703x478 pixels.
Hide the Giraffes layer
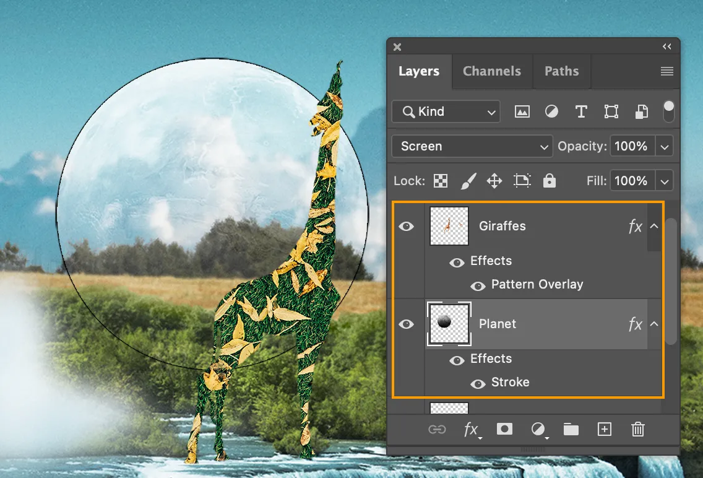406,227
